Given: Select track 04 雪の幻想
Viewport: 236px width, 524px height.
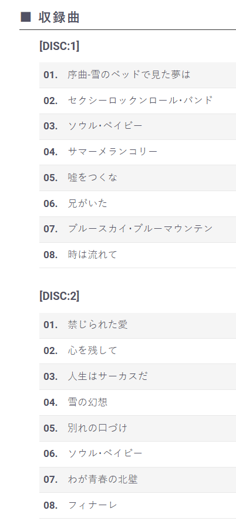Looking at the screenshot, I should click(x=137, y=402).
